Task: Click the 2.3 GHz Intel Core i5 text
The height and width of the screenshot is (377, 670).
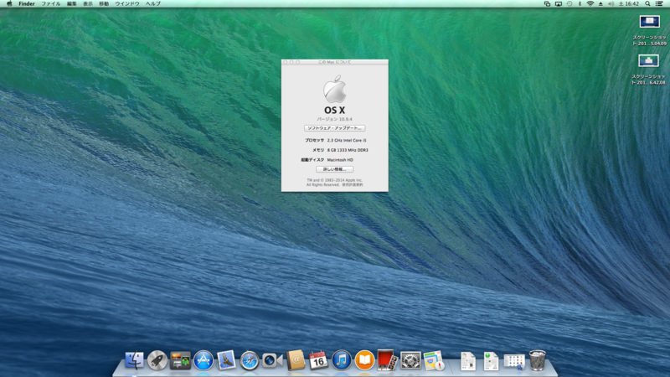Action: click(x=347, y=140)
